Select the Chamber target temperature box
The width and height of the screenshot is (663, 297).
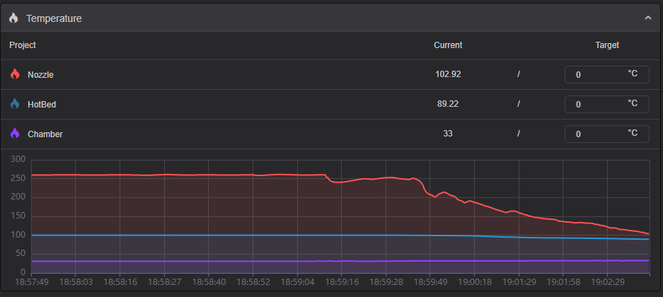[598, 134]
